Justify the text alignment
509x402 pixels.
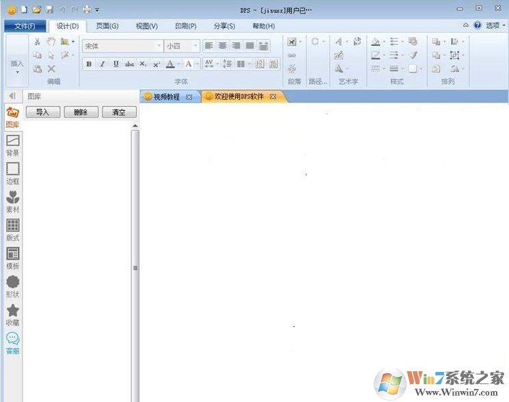[x=250, y=46]
